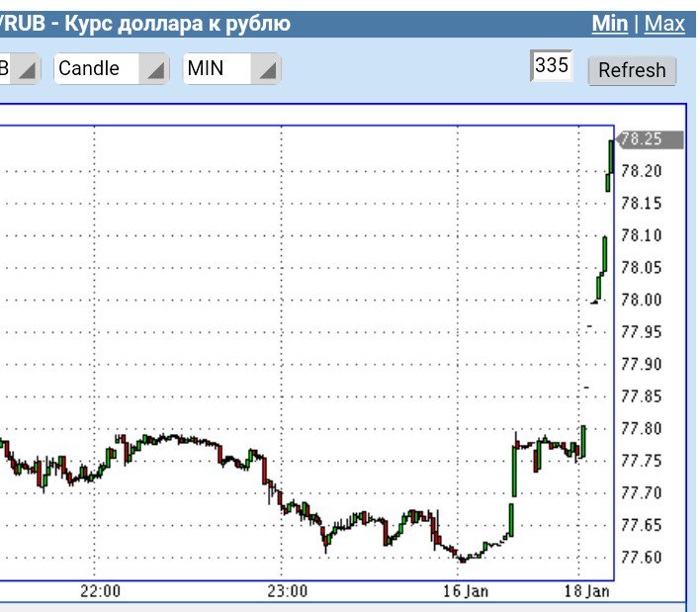Focus the input field containing 335
The height and width of the screenshot is (612, 700).
click(x=552, y=65)
